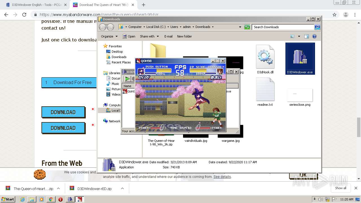Click See details cookie link

tap(222, 177)
